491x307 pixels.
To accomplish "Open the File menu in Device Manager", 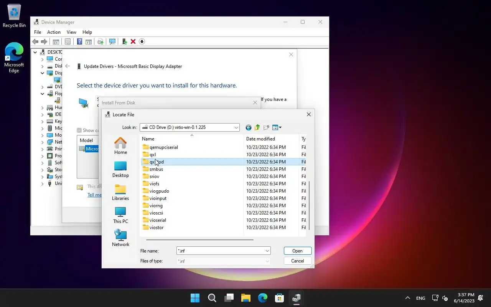I will point(38,32).
